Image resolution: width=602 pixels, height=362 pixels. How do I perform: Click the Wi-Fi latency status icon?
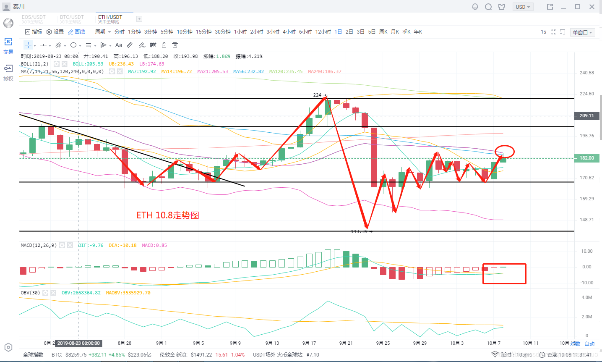click(x=495, y=355)
